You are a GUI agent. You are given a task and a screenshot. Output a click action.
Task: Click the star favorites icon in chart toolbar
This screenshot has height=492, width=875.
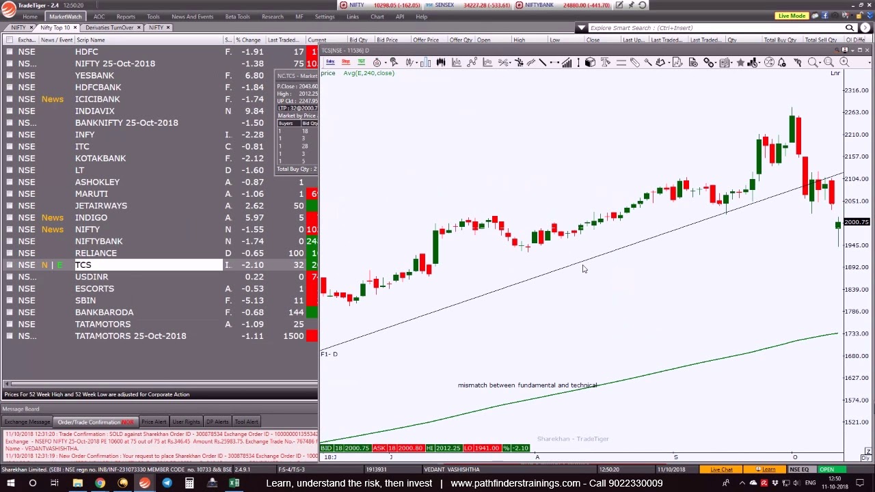point(740,62)
